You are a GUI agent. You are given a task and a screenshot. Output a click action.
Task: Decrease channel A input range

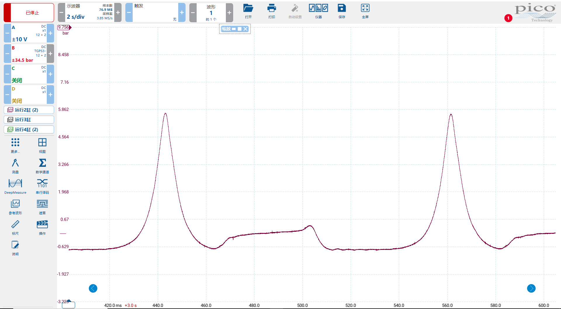(x=7, y=33)
